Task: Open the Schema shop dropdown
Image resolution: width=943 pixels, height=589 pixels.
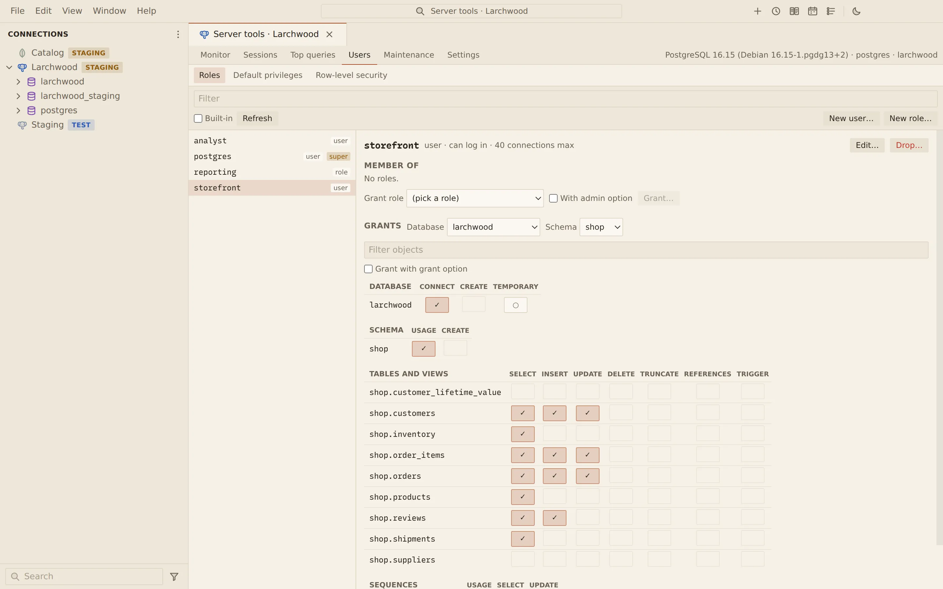Action: (x=601, y=227)
